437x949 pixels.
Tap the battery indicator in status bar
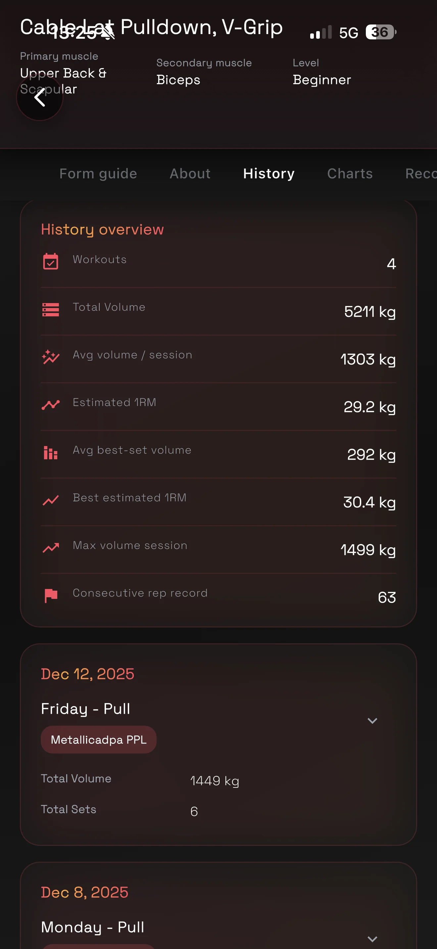381,32
